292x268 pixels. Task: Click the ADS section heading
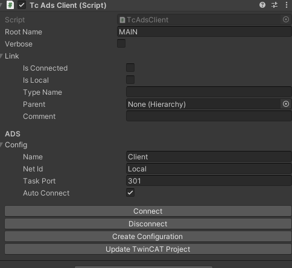point(13,134)
